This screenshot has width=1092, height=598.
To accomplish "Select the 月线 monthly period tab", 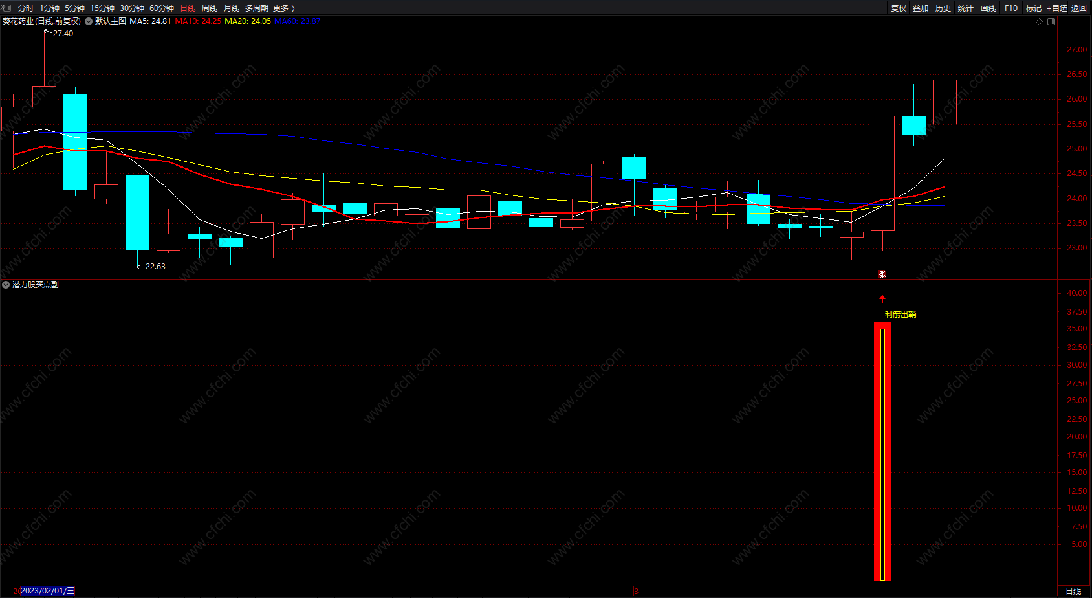I will [x=232, y=8].
